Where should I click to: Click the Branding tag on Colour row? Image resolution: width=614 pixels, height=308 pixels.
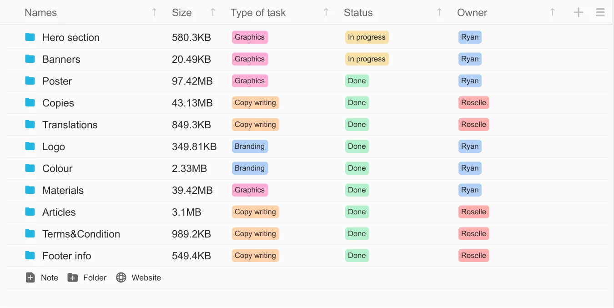point(249,168)
